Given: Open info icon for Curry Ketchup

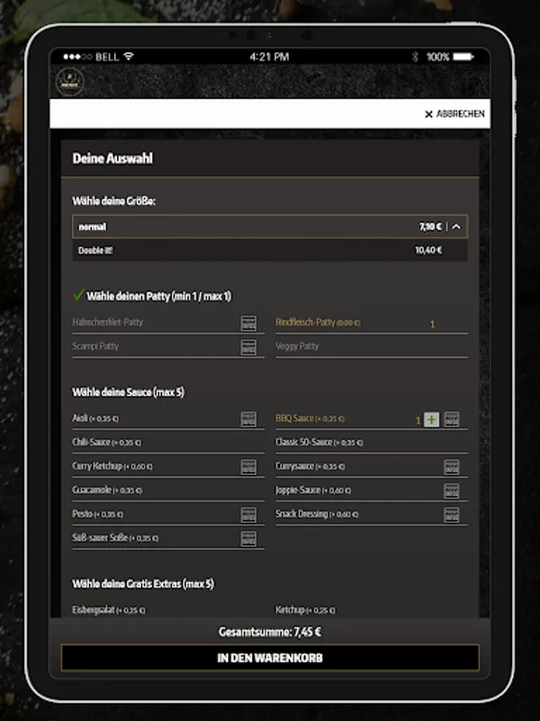Looking at the screenshot, I should tap(249, 467).
